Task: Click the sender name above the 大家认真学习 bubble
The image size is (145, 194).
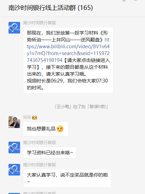Action: (39, 165)
